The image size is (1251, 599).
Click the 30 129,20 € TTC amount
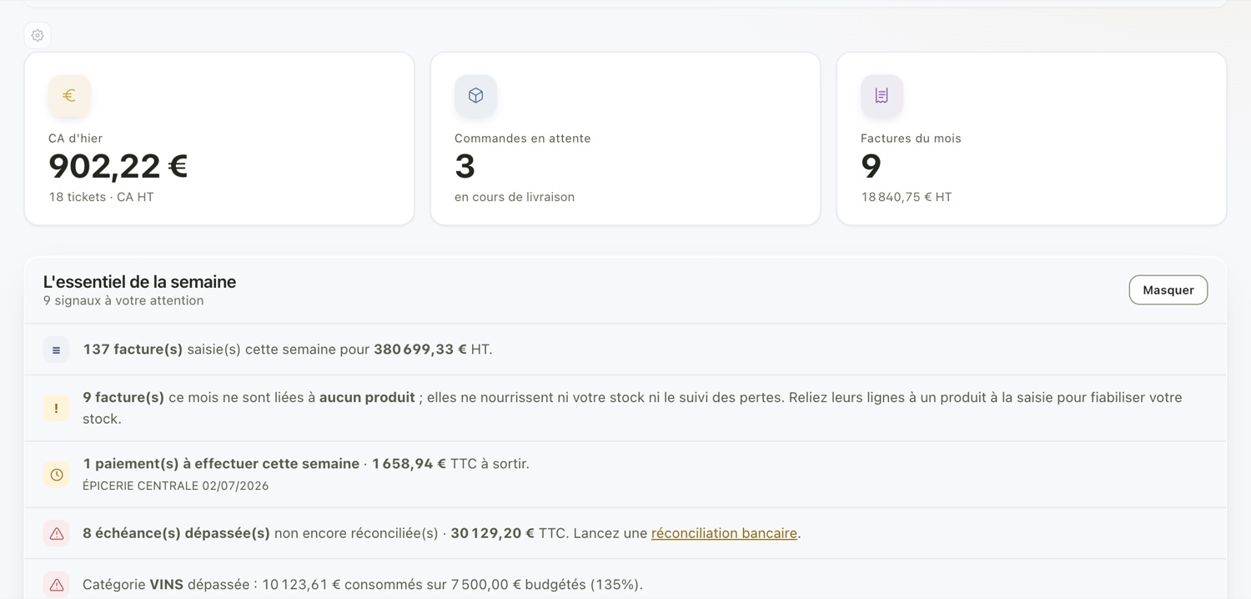(508, 533)
